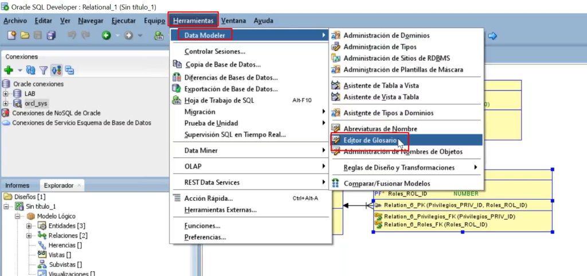
Task: Open the Migración submenu
Action: coord(250,111)
